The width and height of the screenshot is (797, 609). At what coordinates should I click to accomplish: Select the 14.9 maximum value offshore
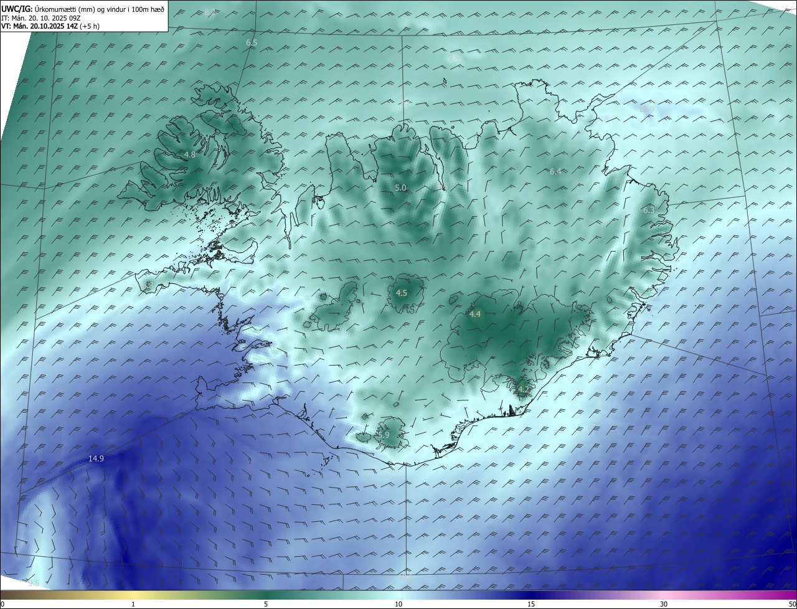pos(95,458)
